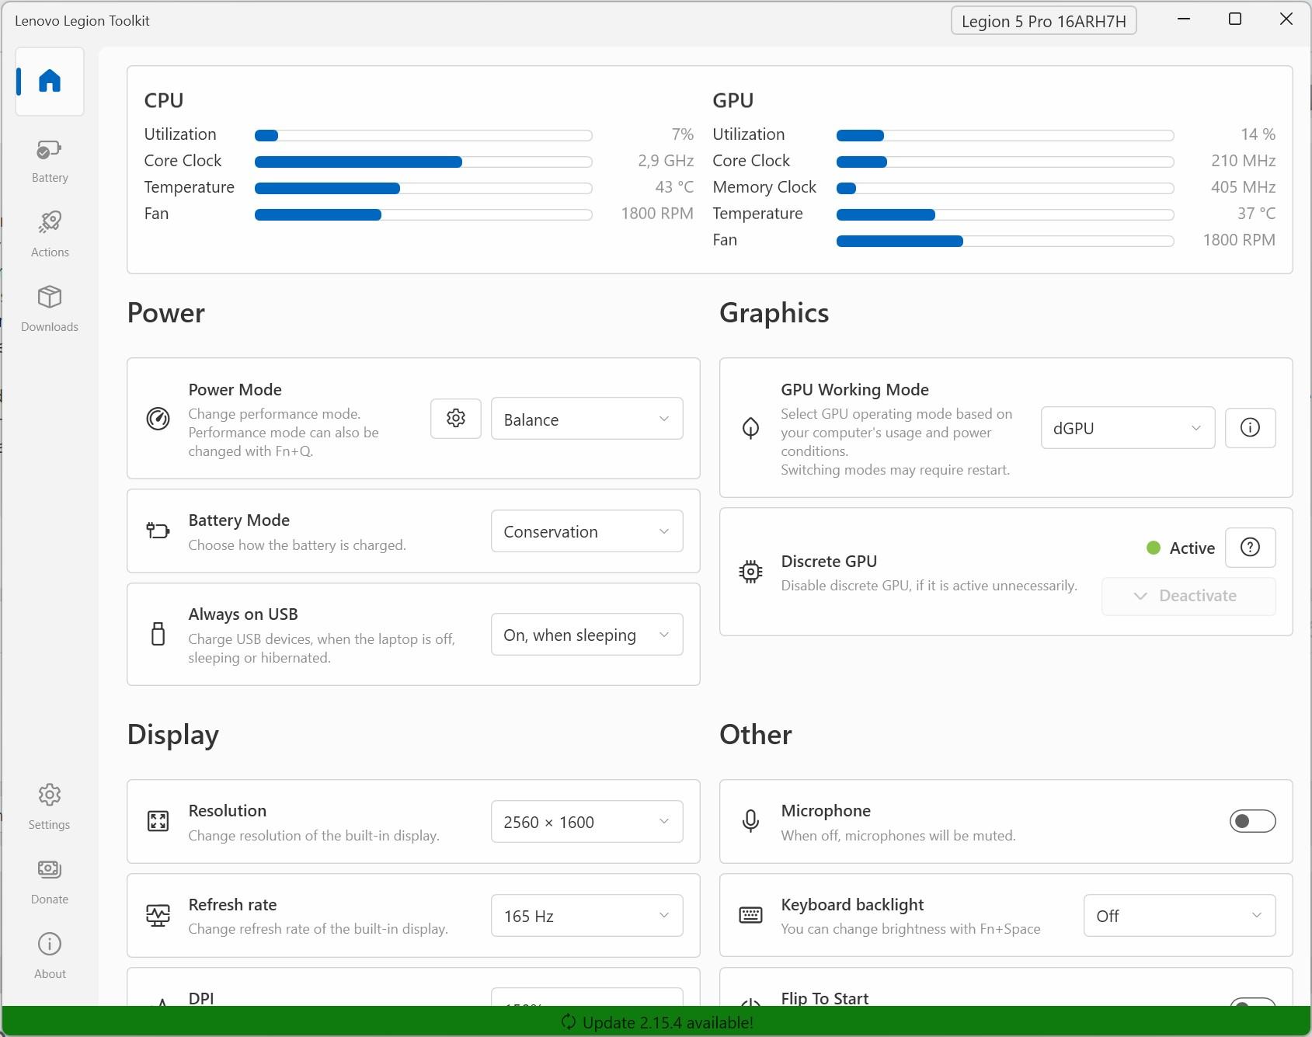Screen dimensions: 1312x1037
Task: Click the Battery Mode charging icon
Action: (158, 531)
